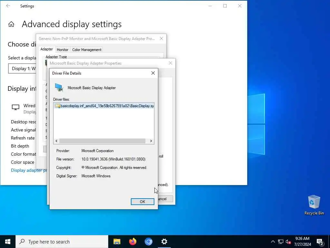Open the Display 1 selection dropdown
330x248 pixels.
pos(22,68)
